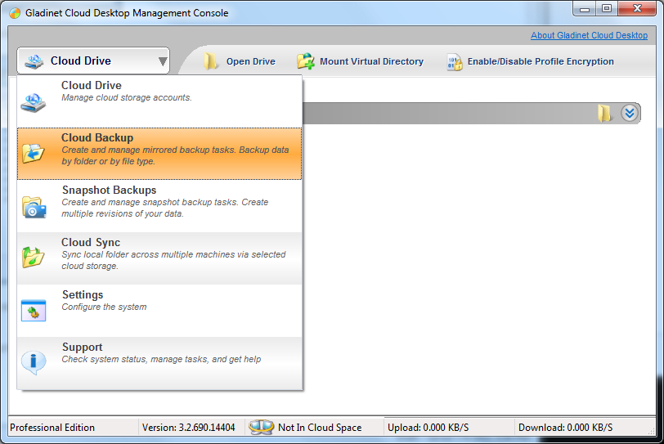Click the Profile Encryption lock icon
The width and height of the screenshot is (664, 444).
pos(455,62)
